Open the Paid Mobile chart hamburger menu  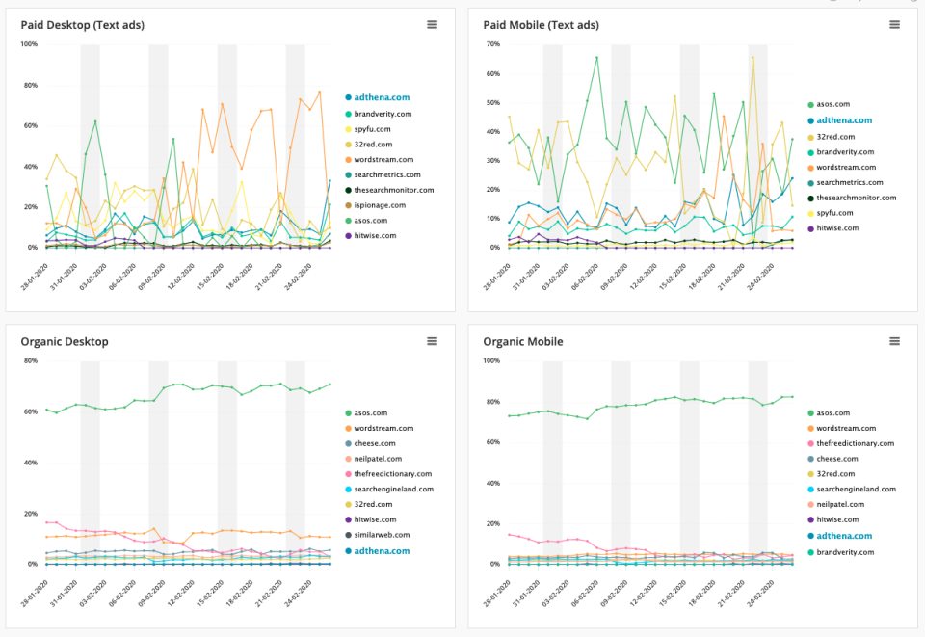(895, 25)
